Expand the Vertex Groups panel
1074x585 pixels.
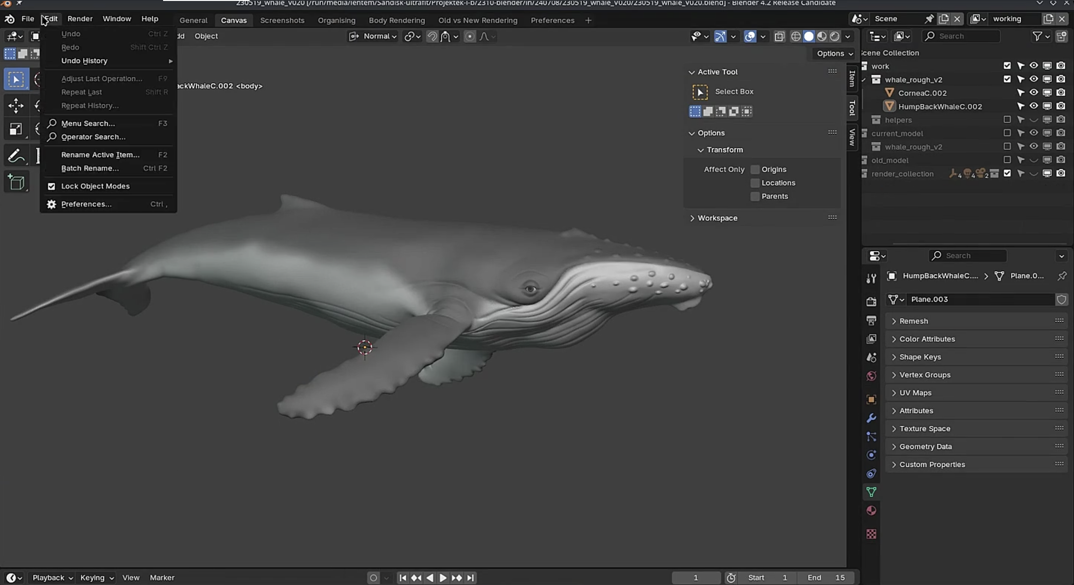pyautogui.click(x=976, y=375)
